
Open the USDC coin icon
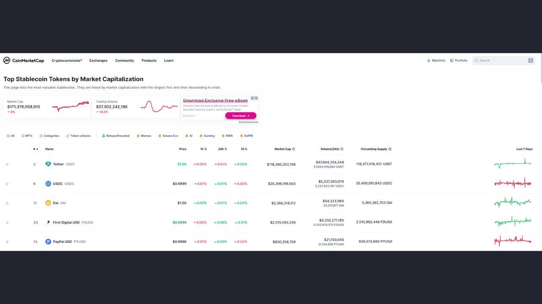coord(48,184)
